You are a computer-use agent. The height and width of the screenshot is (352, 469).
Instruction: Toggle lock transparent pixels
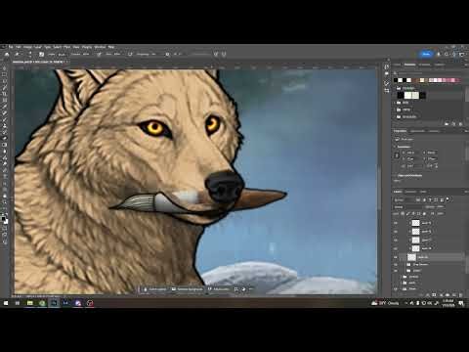pos(403,213)
